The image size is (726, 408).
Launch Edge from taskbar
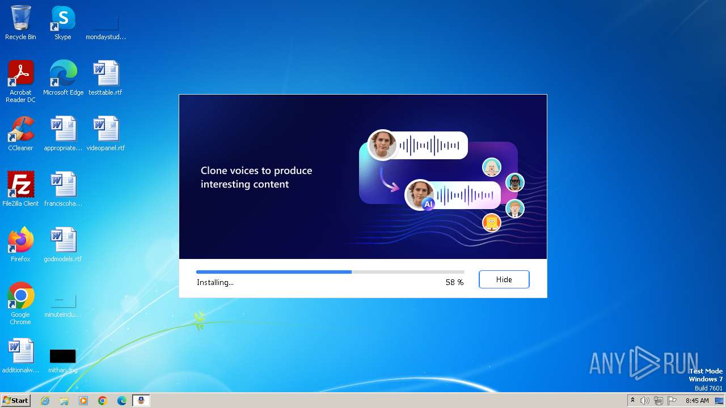(x=122, y=401)
